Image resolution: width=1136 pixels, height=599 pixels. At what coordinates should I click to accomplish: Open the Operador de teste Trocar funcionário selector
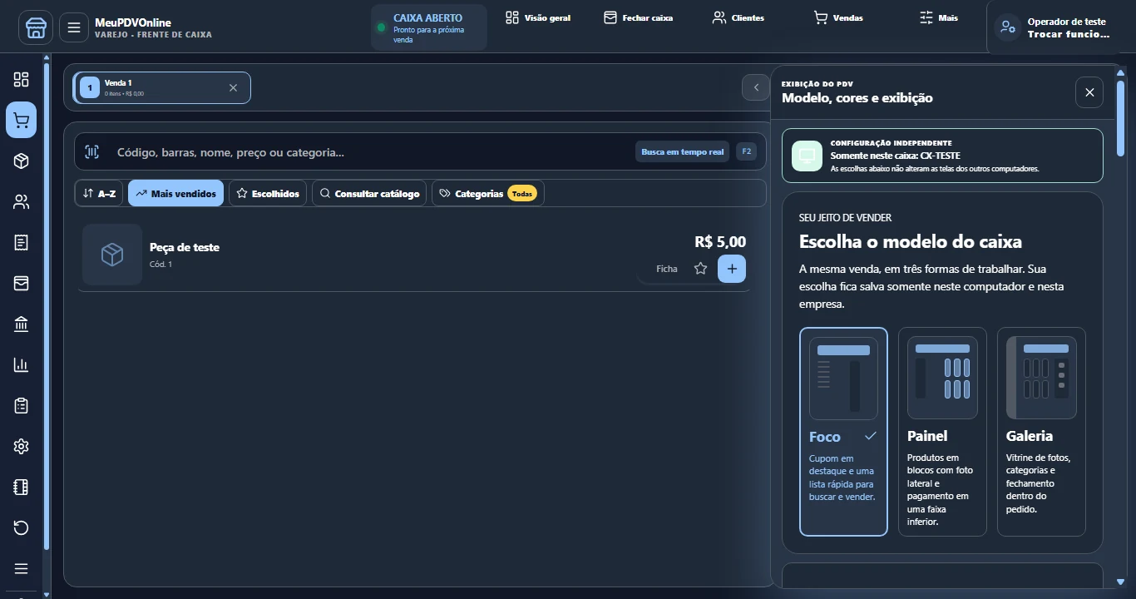click(x=1057, y=28)
